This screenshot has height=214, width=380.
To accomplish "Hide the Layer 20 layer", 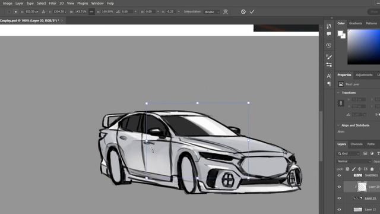I will point(339,187).
